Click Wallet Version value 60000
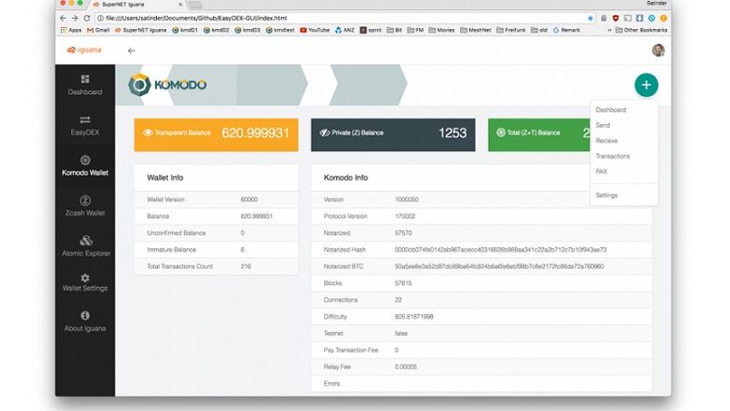Image resolution: width=730 pixels, height=411 pixels. point(249,199)
